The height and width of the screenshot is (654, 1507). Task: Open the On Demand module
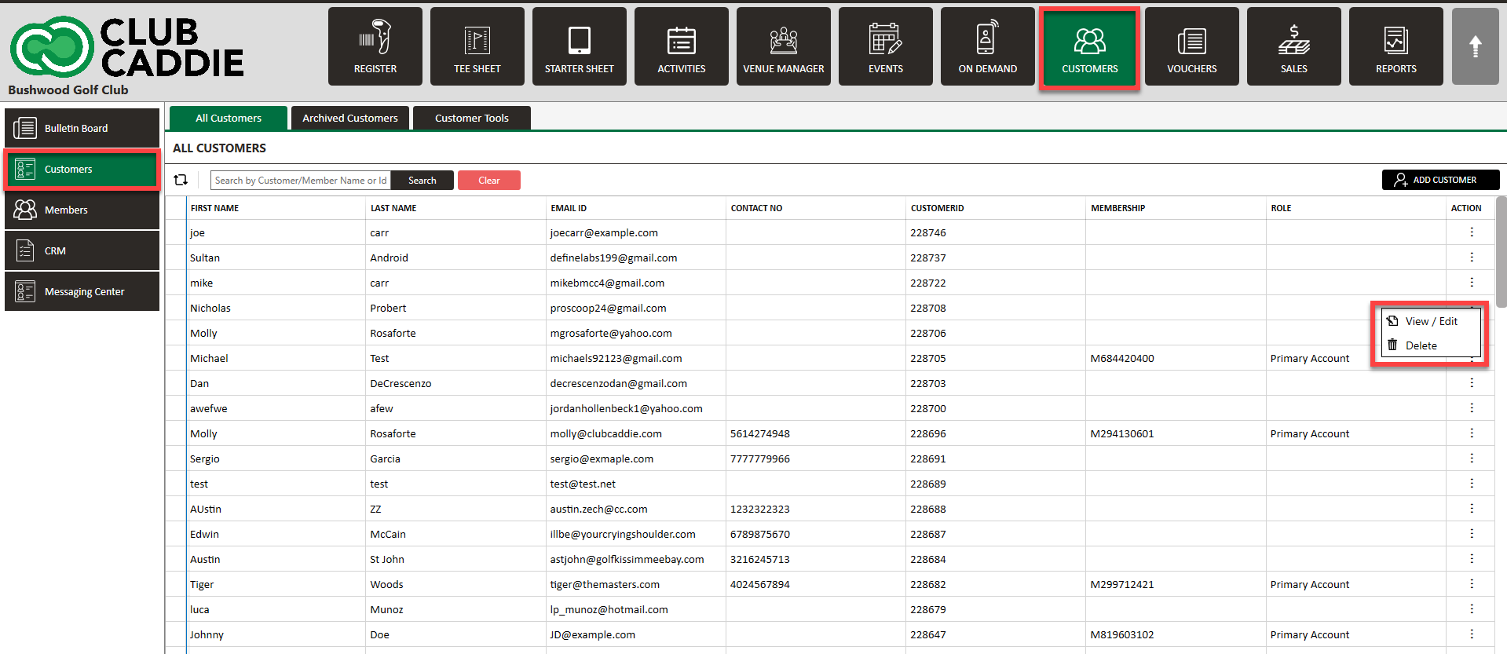987,46
